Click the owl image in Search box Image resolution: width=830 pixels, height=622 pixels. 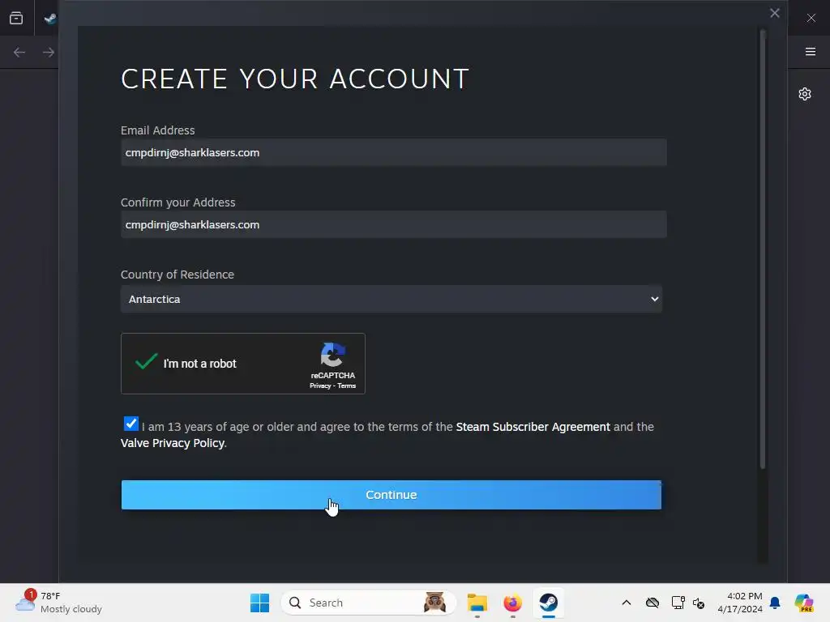pos(434,603)
